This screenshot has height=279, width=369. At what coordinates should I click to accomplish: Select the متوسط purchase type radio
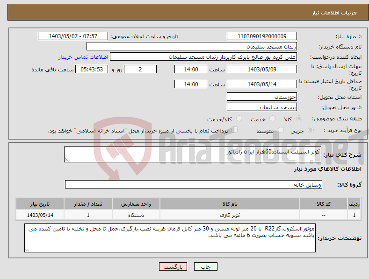[x=281, y=130]
